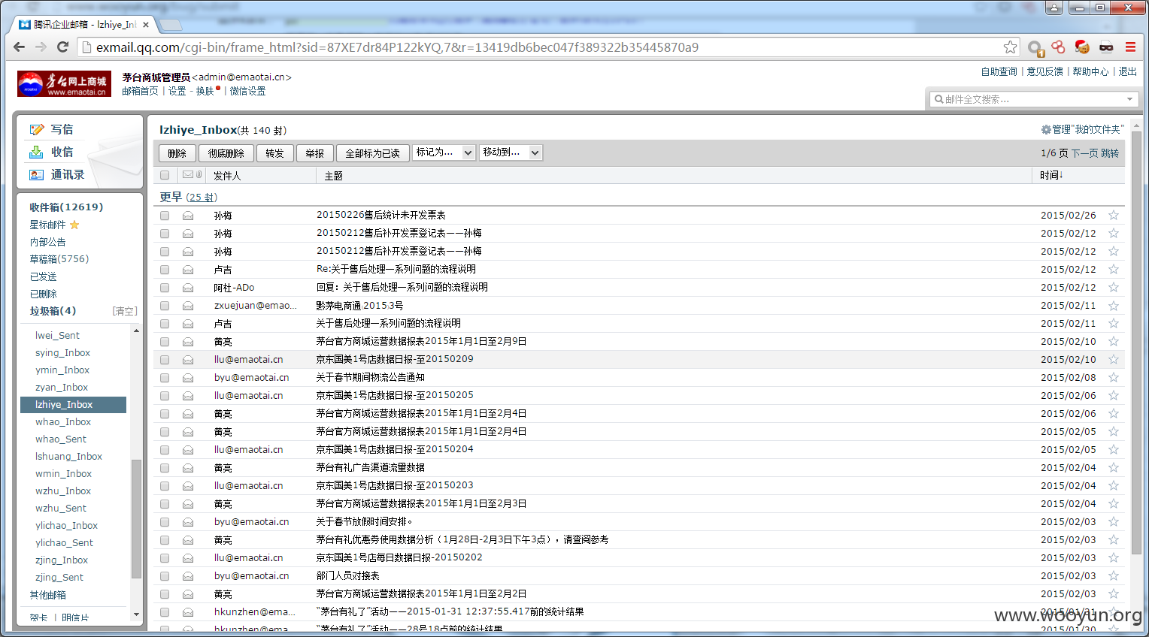Screen dimensions: 1149x637
Task: Open the lwei_Sent folder
Action: (57, 335)
